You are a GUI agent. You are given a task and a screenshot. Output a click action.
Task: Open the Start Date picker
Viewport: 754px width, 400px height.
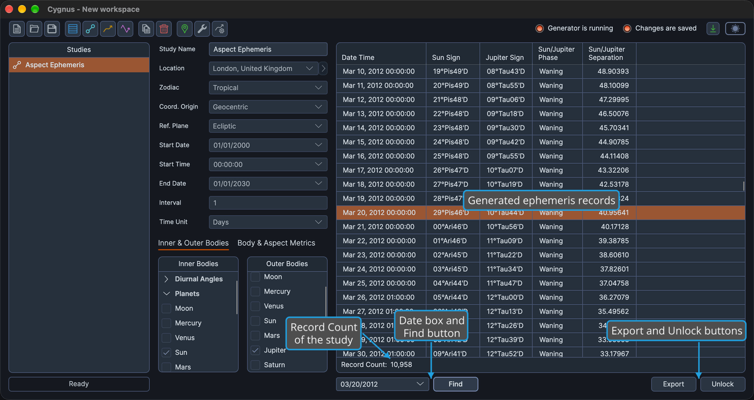(x=268, y=145)
